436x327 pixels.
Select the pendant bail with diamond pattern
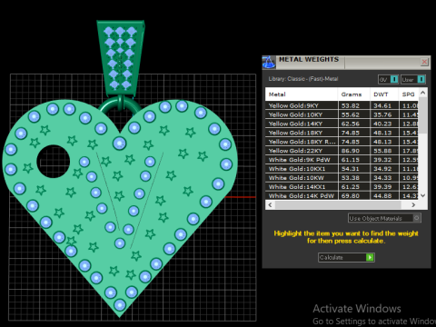[x=121, y=57]
